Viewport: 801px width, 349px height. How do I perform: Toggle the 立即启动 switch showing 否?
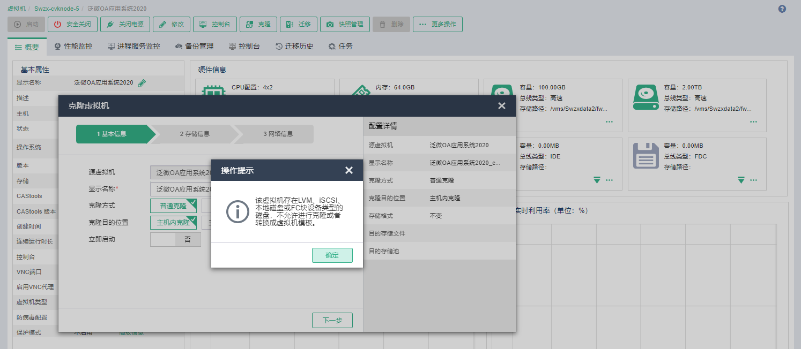(x=175, y=239)
